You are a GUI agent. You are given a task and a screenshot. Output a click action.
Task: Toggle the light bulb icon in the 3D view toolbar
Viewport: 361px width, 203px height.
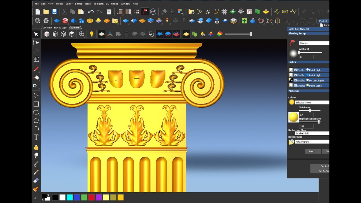pos(91,34)
